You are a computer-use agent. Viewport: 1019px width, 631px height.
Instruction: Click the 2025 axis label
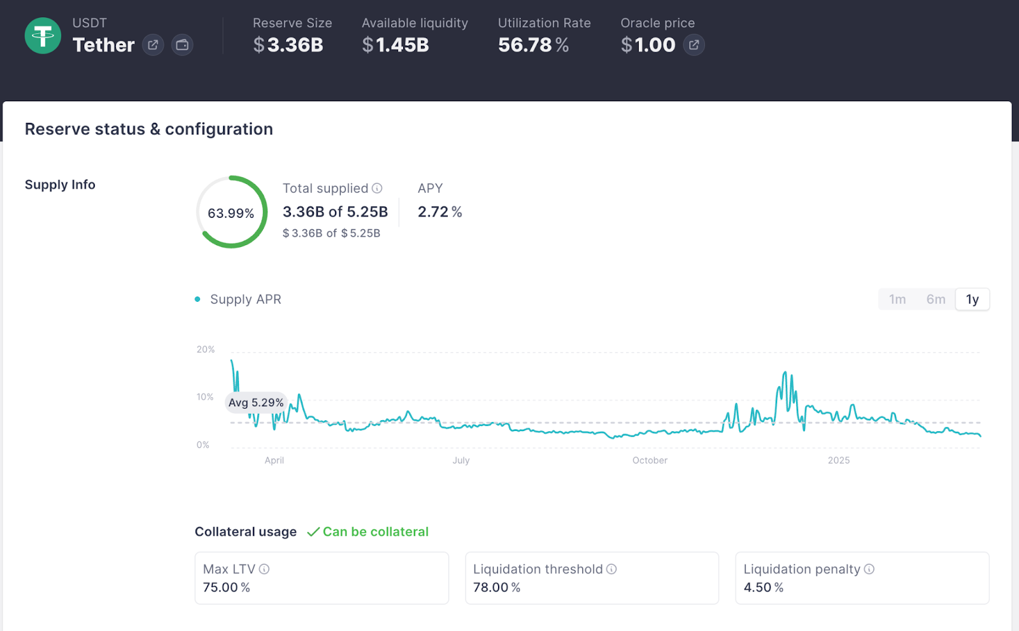[x=839, y=460]
